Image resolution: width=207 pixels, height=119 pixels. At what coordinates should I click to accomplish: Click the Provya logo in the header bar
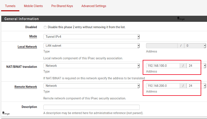(x=181, y=19)
